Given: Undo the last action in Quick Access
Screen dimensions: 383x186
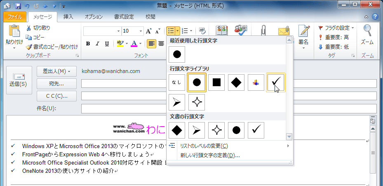Looking at the screenshot, I should click(27, 6).
